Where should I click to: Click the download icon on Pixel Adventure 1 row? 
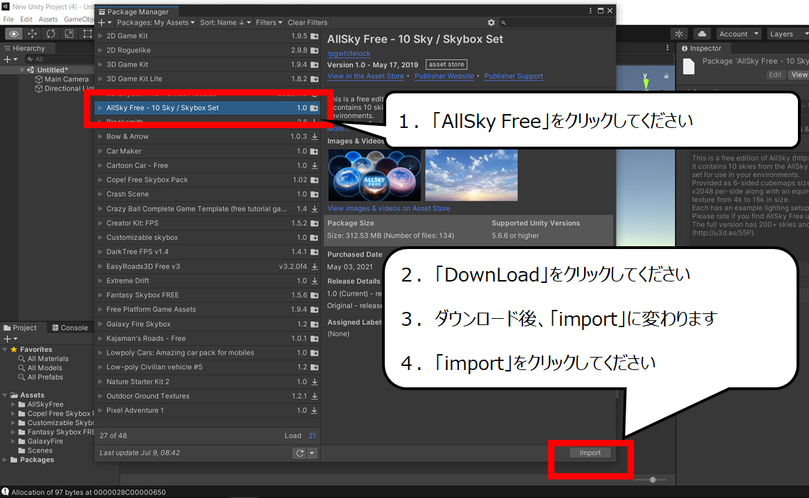coord(314,410)
